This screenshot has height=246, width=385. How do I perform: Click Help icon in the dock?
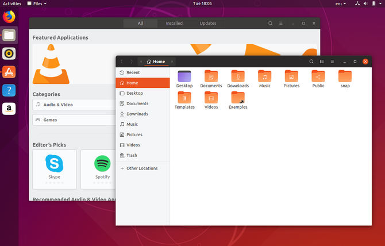click(x=9, y=90)
